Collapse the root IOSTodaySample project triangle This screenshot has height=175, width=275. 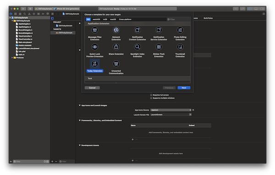(x=10, y=17)
